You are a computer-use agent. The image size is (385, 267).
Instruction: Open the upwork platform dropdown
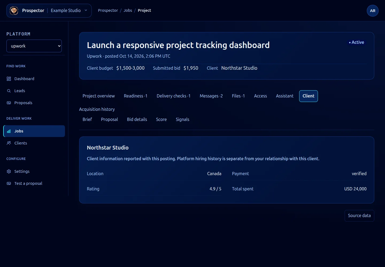[x=34, y=46]
